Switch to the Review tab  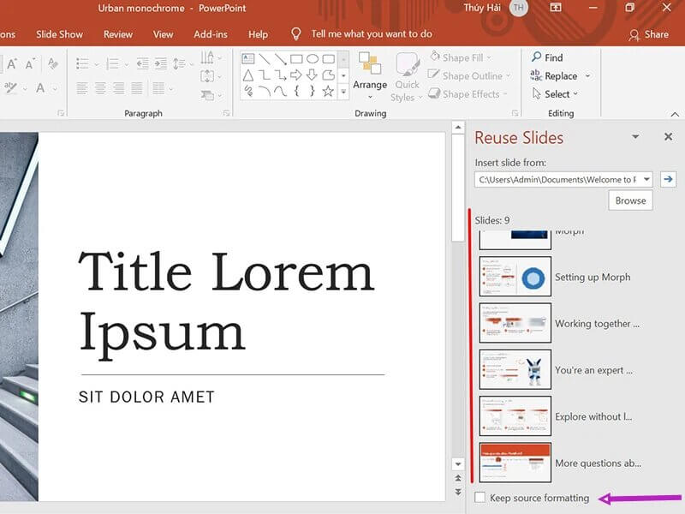coord(117,34)
